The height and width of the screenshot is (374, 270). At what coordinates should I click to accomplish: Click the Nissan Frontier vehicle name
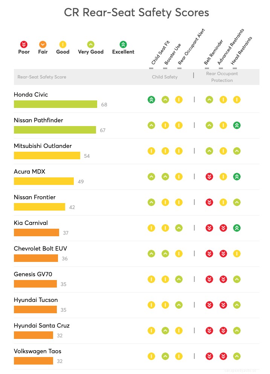coord(35,197)
